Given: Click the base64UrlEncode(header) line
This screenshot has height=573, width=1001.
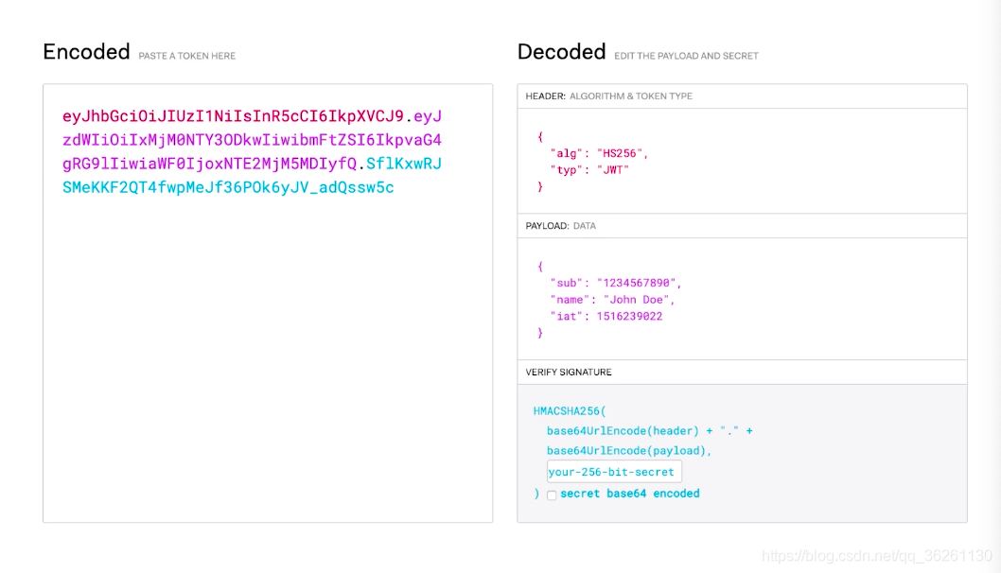Looking at the screenshot, I should pos(649,431).
